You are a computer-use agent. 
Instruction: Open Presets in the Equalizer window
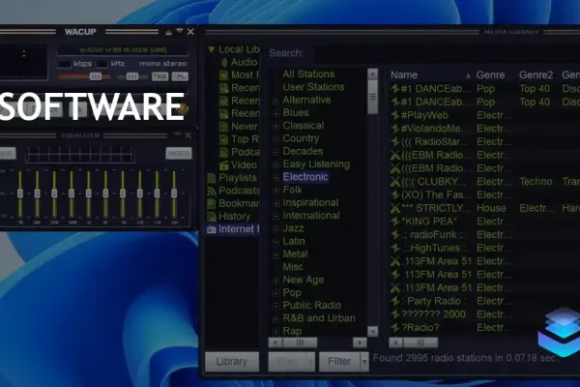click(x=178, y=153)
